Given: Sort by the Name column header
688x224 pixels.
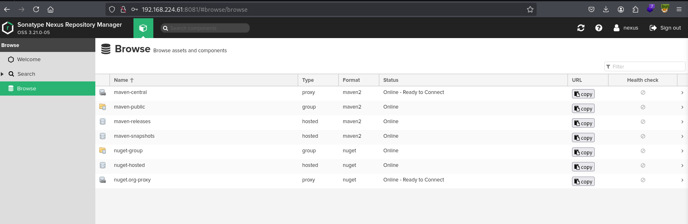Looking at the screenshot, I should pyautogui.click(x=204, y=80).
